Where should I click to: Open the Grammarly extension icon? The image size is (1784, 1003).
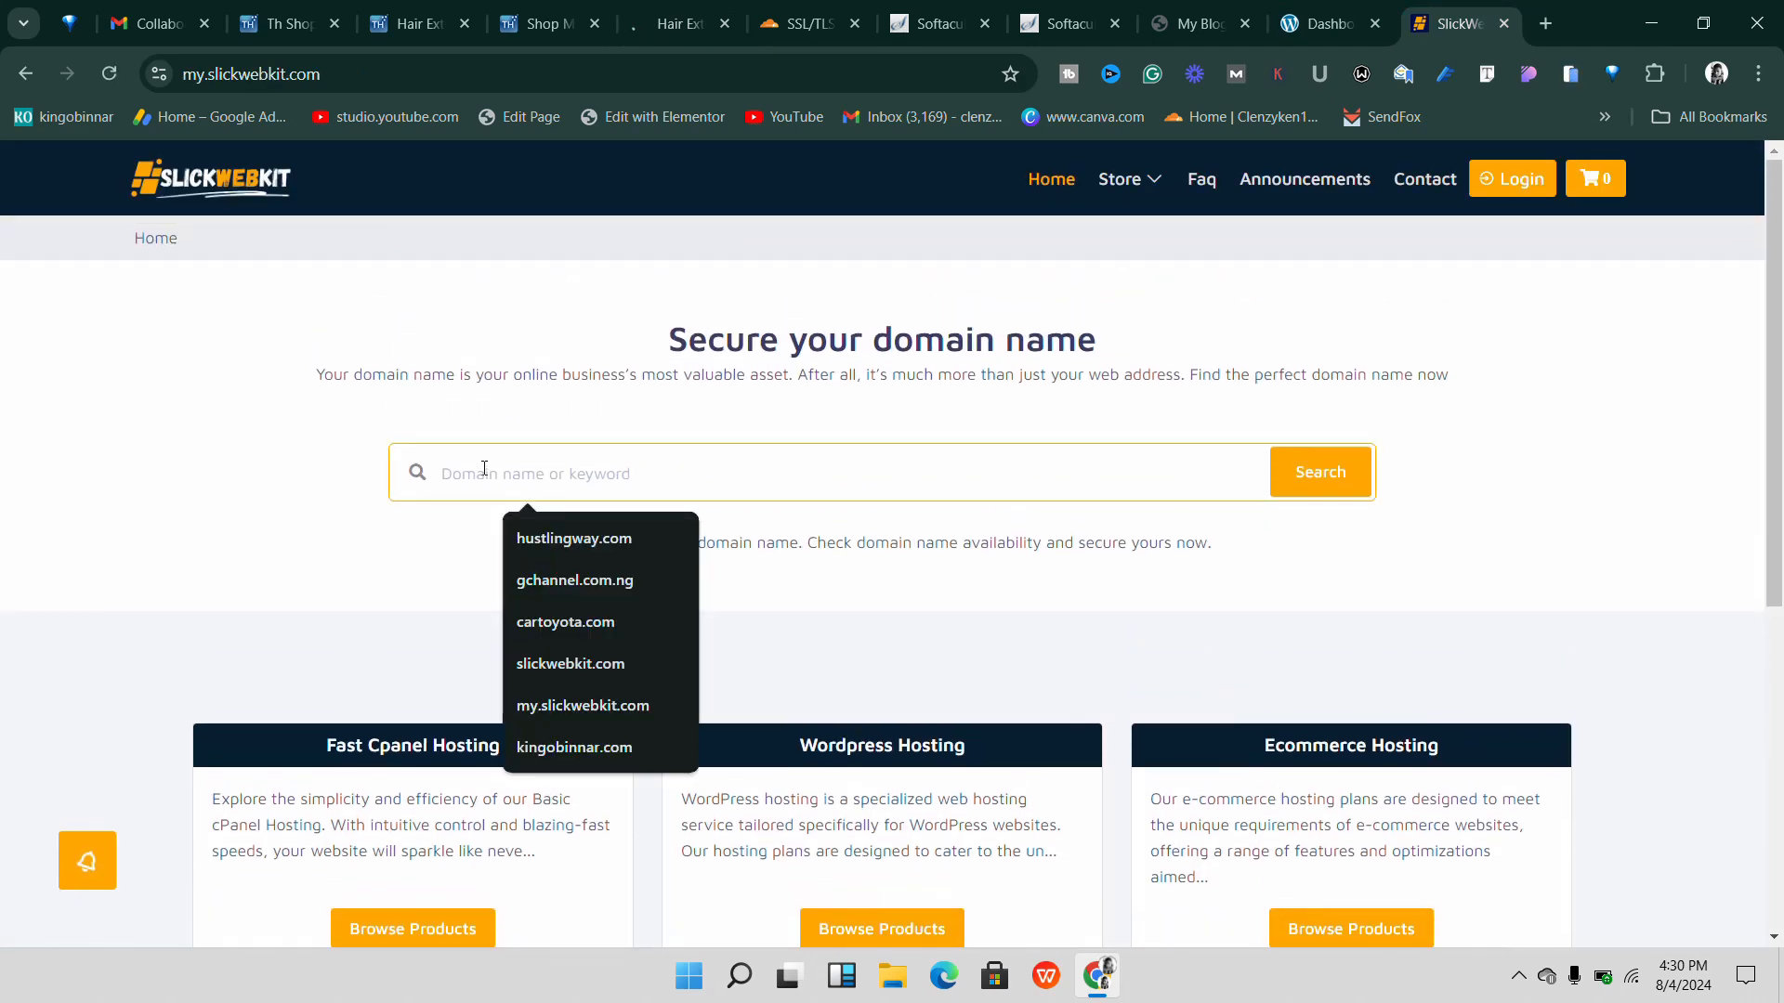coord(1152,74)
